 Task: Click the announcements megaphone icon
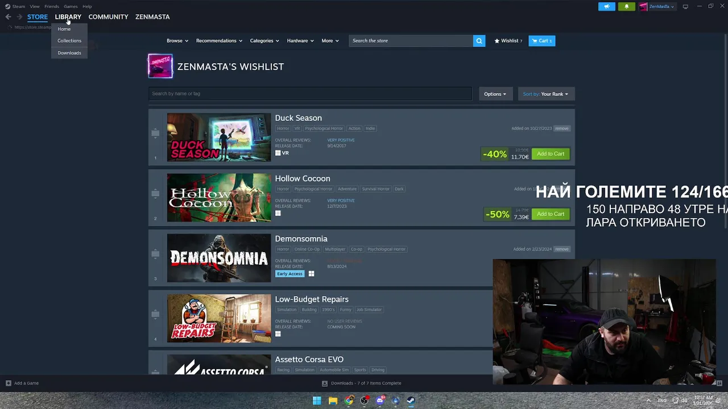point(607,7)
